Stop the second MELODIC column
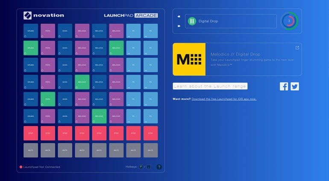 [x=99, y=133]
